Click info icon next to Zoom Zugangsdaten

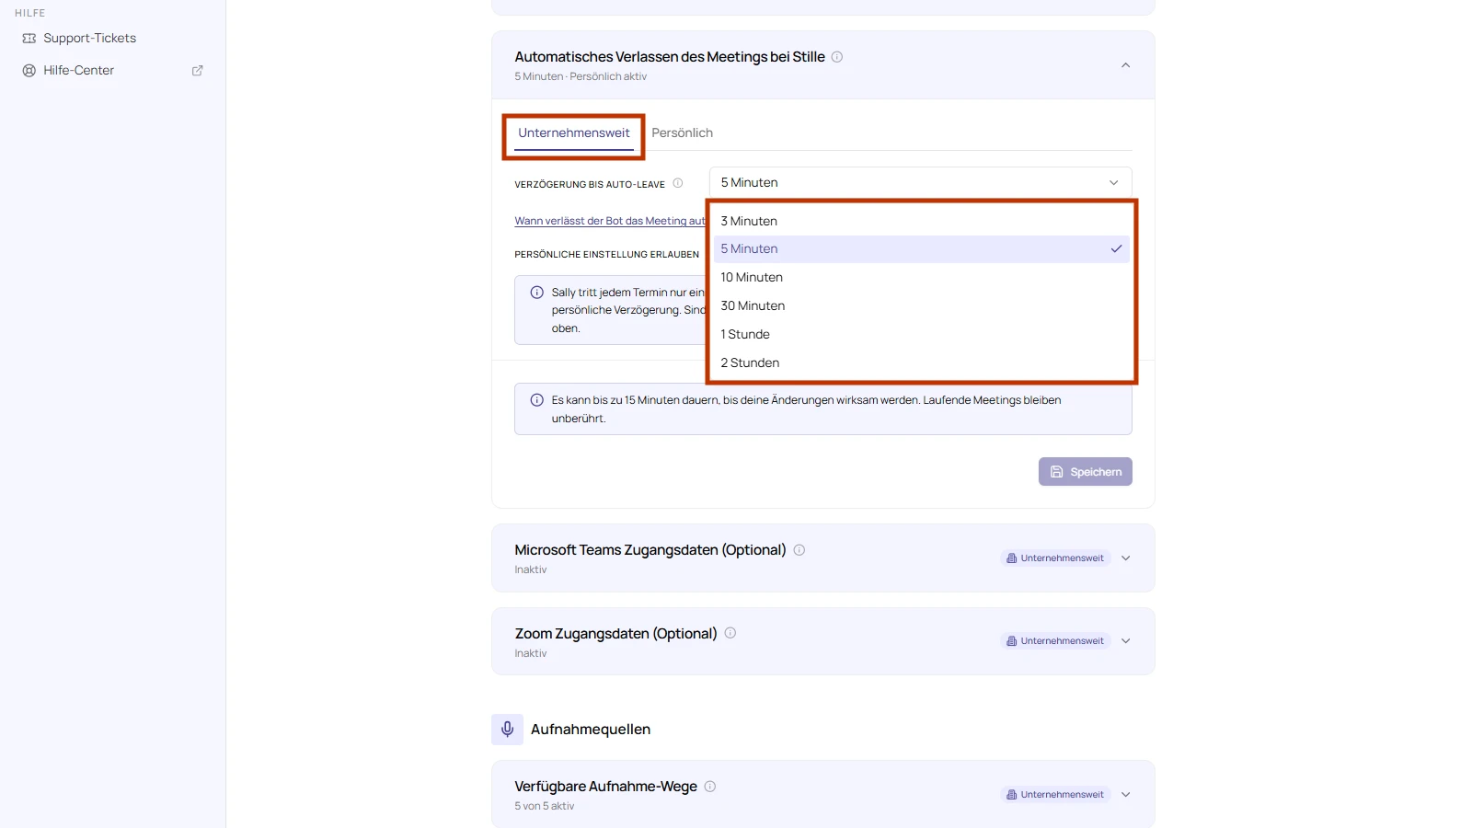pyautogui.click(x=730, y=633)
